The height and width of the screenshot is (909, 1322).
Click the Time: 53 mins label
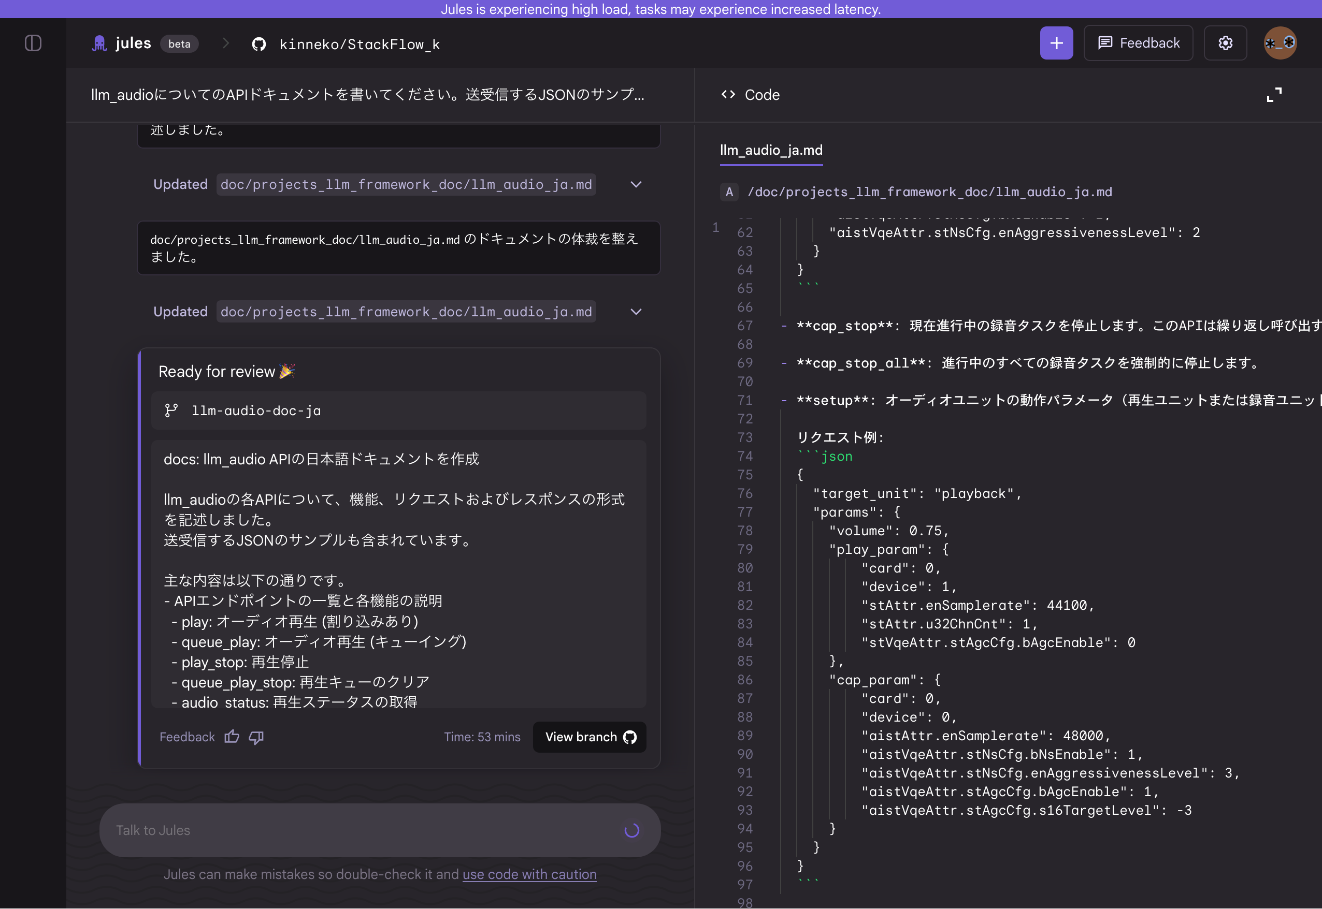click(482, 737)
